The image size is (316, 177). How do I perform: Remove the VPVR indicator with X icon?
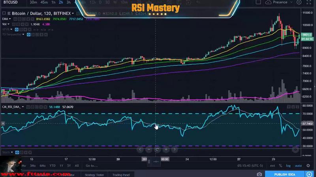point(30,29)
